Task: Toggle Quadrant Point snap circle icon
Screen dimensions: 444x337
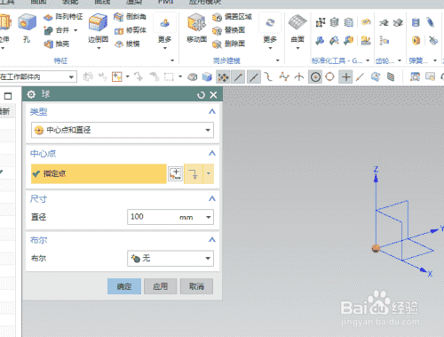Action: [x=329, y=77]
